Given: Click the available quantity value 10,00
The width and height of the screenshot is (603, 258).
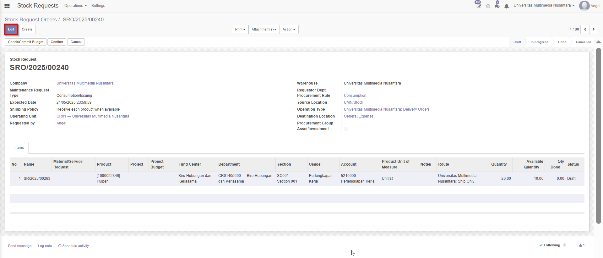Looking at the screenshot, I should [539, 178].
